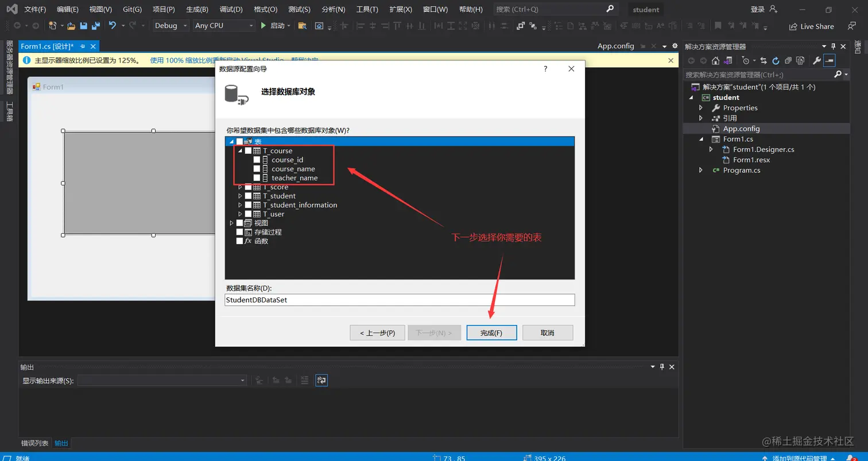Expand the T_student_information node
Viewport: 868px width, 461px height.
240,205
